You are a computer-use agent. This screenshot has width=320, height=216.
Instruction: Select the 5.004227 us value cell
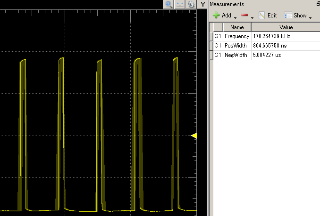[x=286, y=55]
